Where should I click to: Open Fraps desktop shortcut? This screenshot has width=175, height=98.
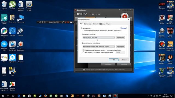click(x=12, y=72)
